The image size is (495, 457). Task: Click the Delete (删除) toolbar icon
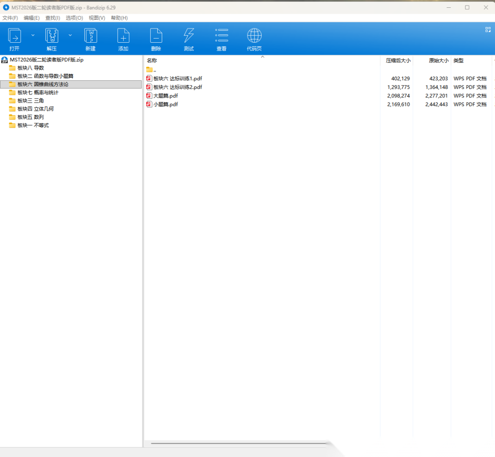click(x=156, y=36)
